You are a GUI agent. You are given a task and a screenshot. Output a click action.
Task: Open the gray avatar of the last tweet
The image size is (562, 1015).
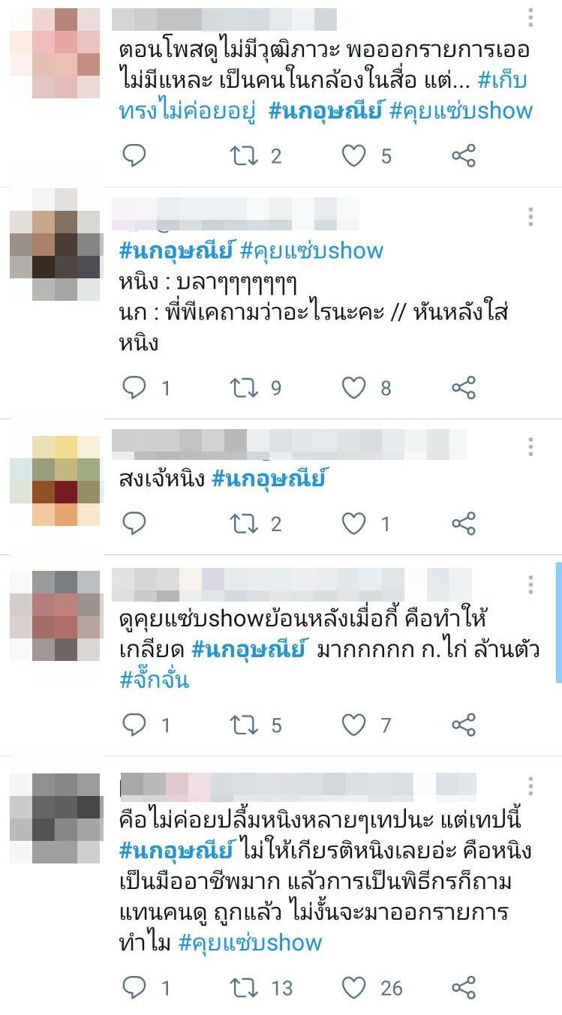pyautogui.click(x=55, y=818)
